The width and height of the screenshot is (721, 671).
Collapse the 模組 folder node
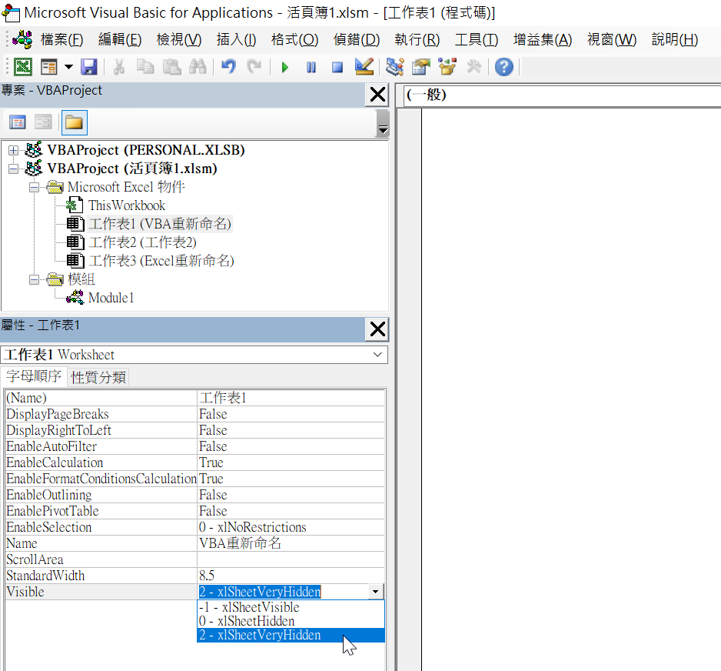pyautogui.click(x=34, y=279)
